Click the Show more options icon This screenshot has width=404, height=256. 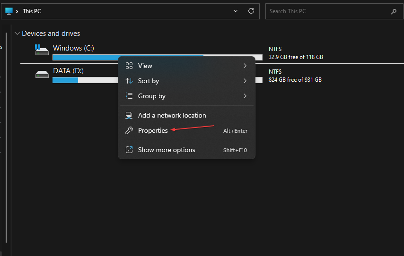[x=129, y=150]
